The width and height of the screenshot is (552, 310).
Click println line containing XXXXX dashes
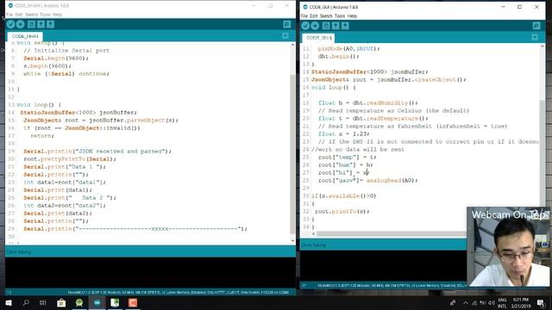[x=135, y=229]
